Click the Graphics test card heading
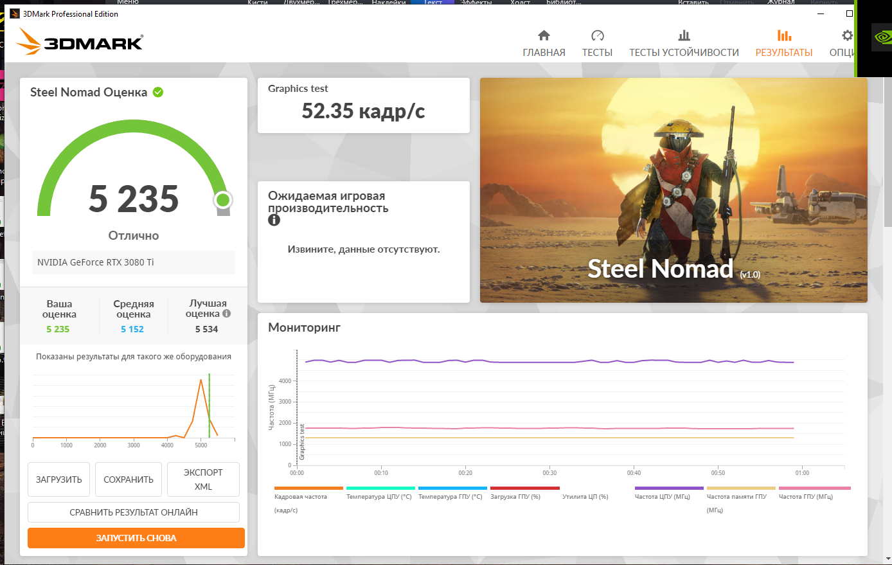This screenshot has height=565, width=892. (298, 89)
